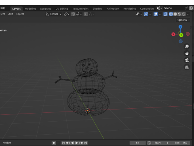Open the Global transform orientation dropdown
This screenshot has width=194, height=146.
pos(53,14)
